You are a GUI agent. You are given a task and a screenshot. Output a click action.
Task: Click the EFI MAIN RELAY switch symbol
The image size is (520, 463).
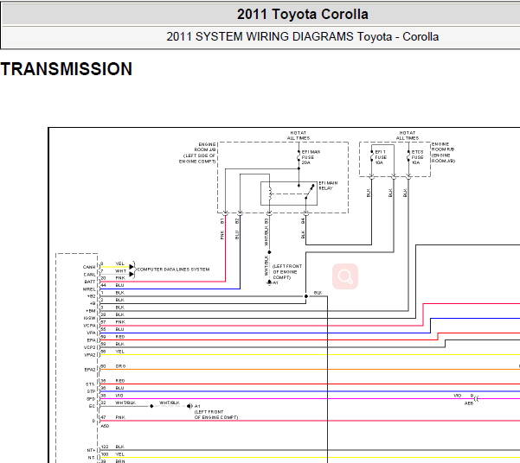click(x=310, y=192)
